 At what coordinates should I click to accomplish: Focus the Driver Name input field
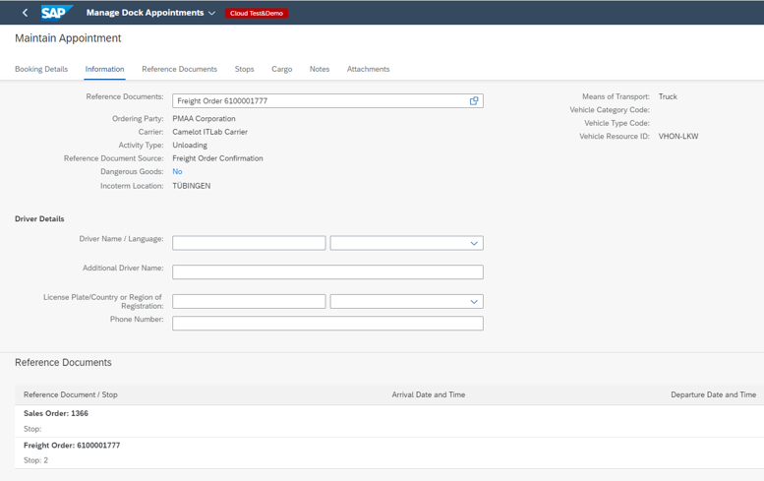tap(249, 243)
